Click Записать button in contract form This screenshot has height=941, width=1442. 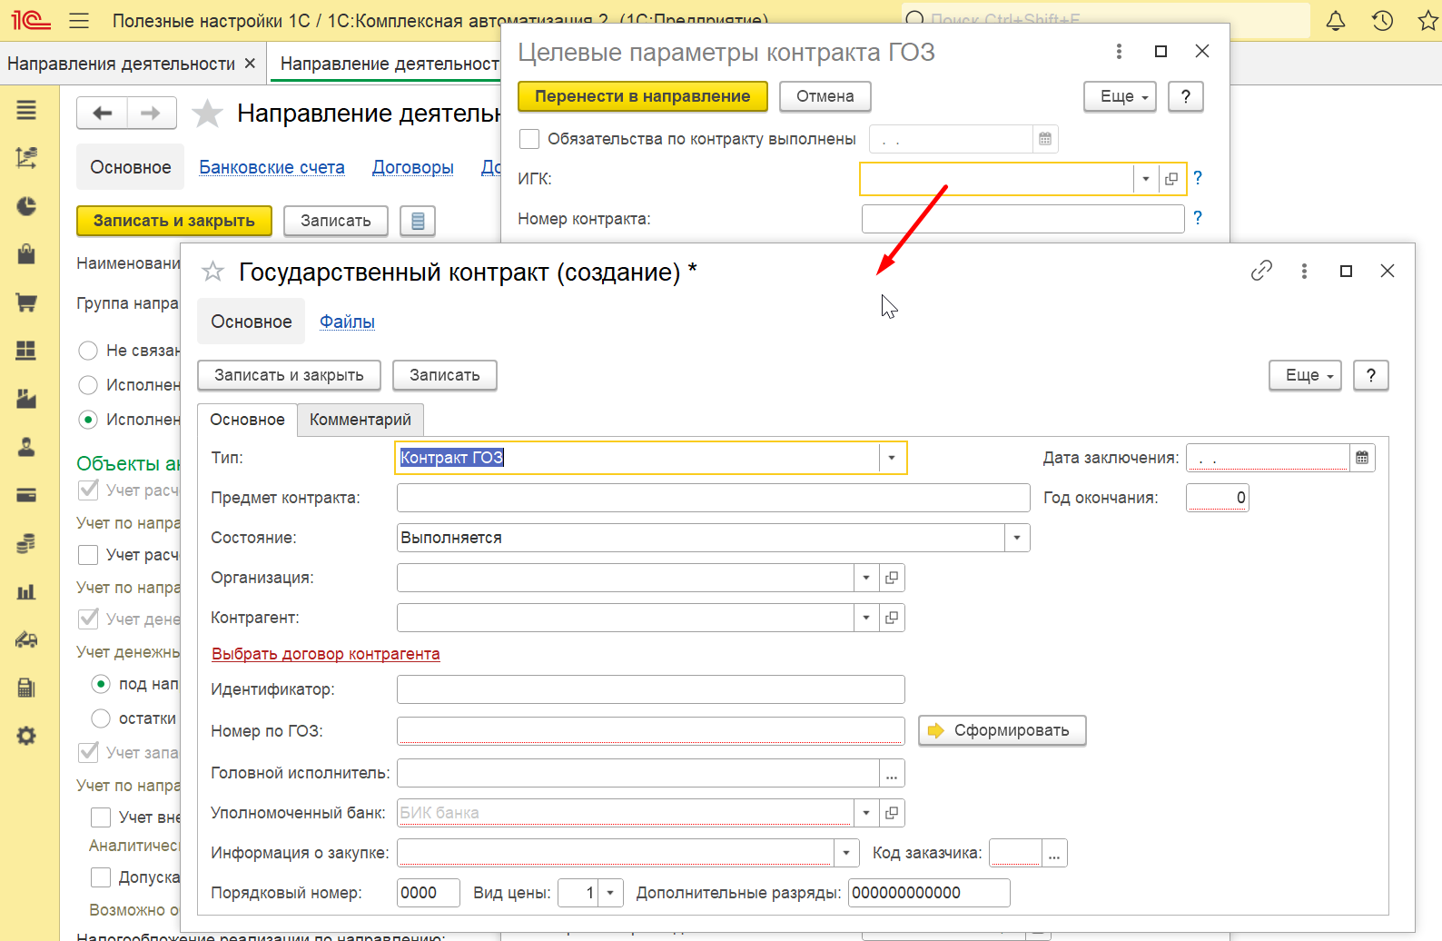click(444, 375)
